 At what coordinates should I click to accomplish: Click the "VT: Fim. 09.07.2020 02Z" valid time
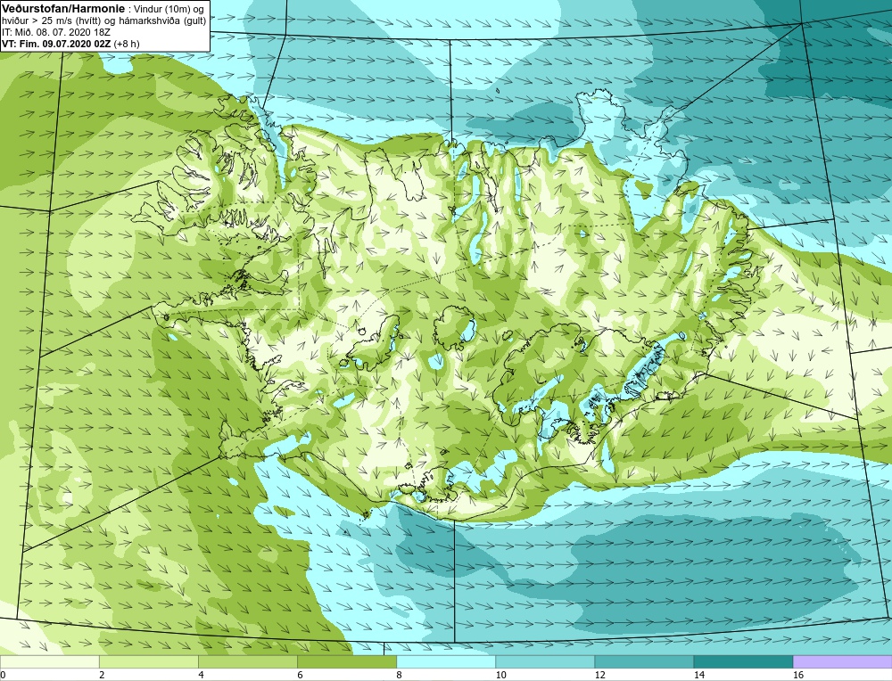click(56, 43)
